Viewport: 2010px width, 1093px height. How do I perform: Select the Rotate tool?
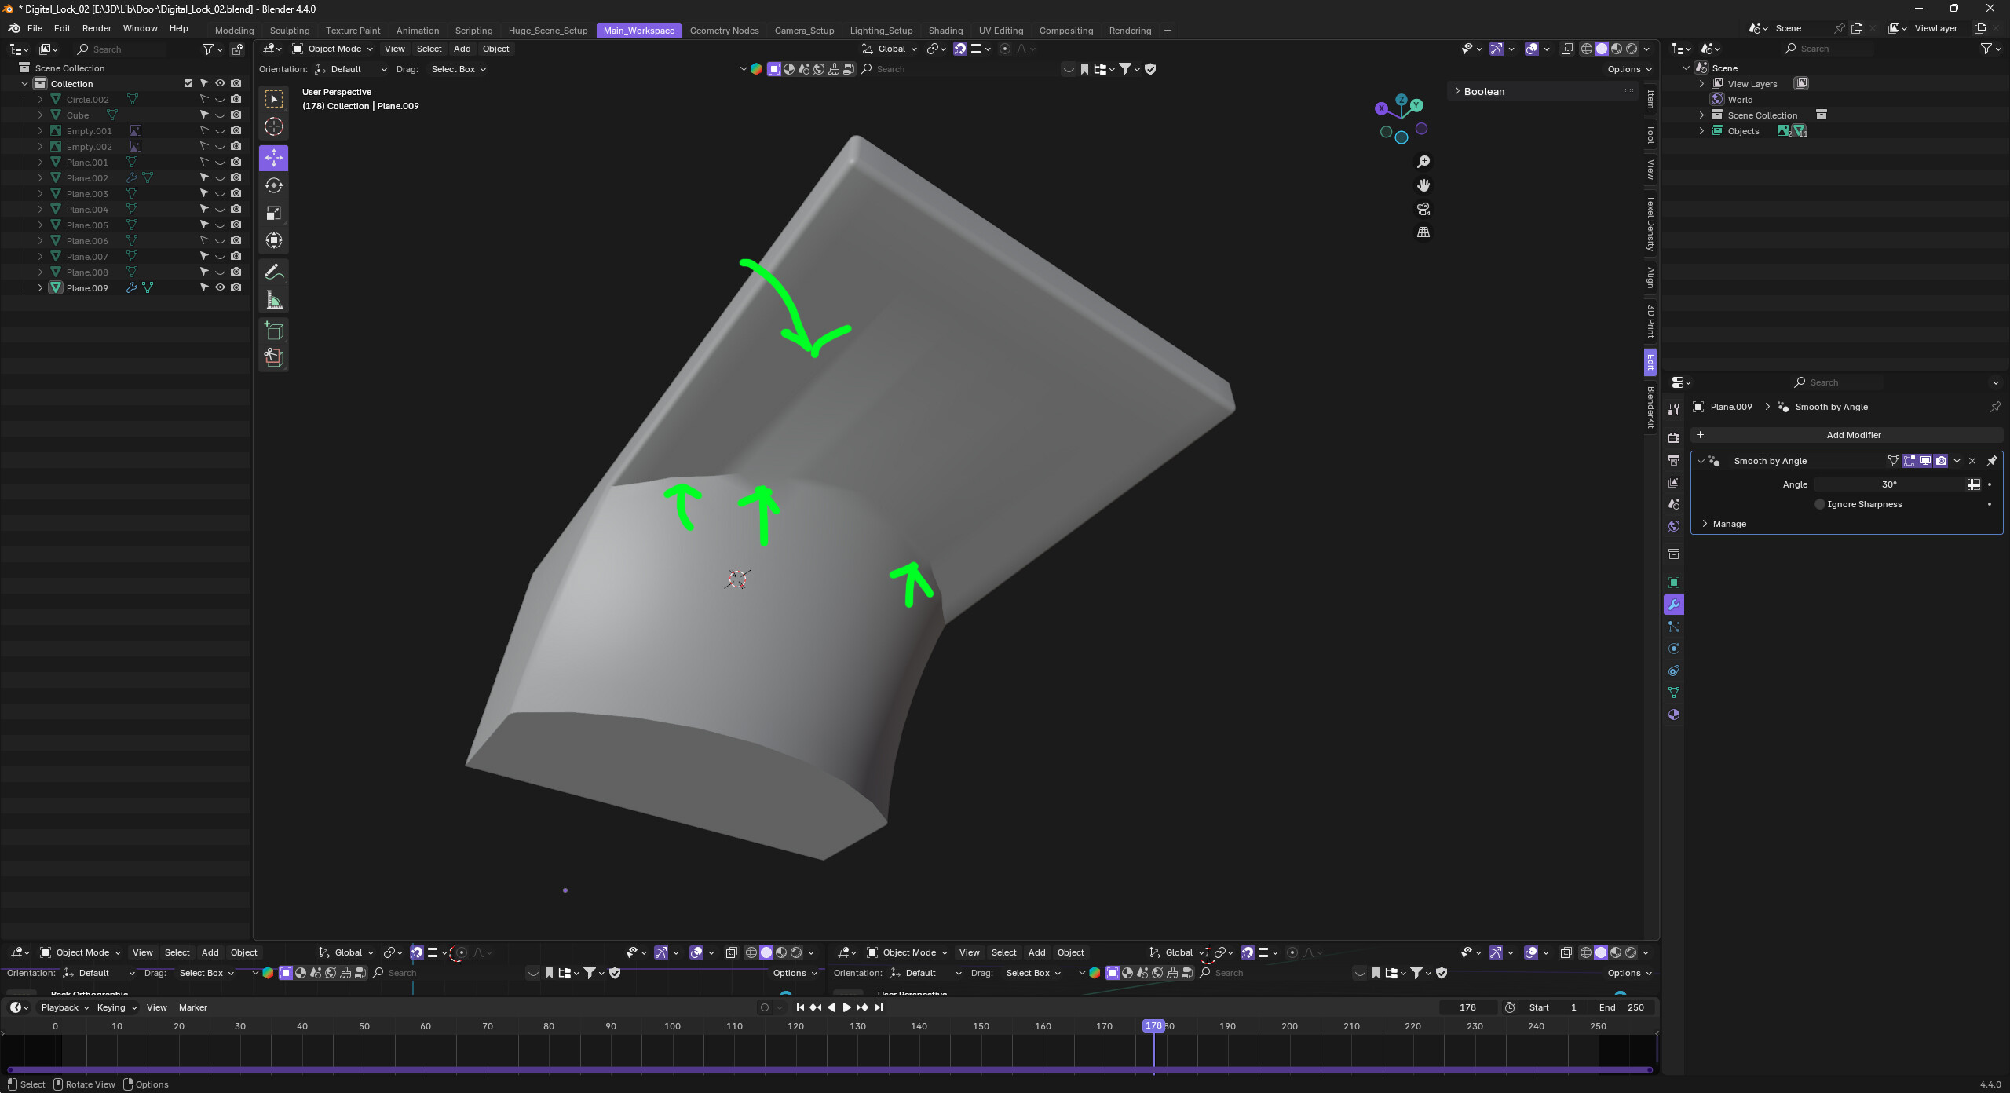point(273,185)
